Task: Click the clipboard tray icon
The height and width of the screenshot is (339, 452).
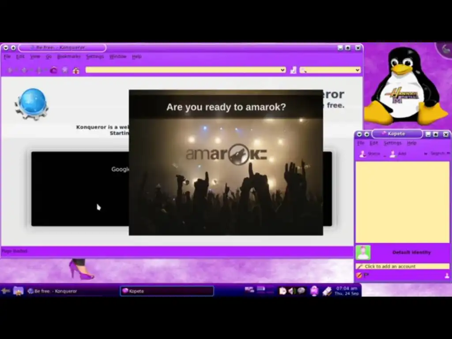Action: (282, 291)
